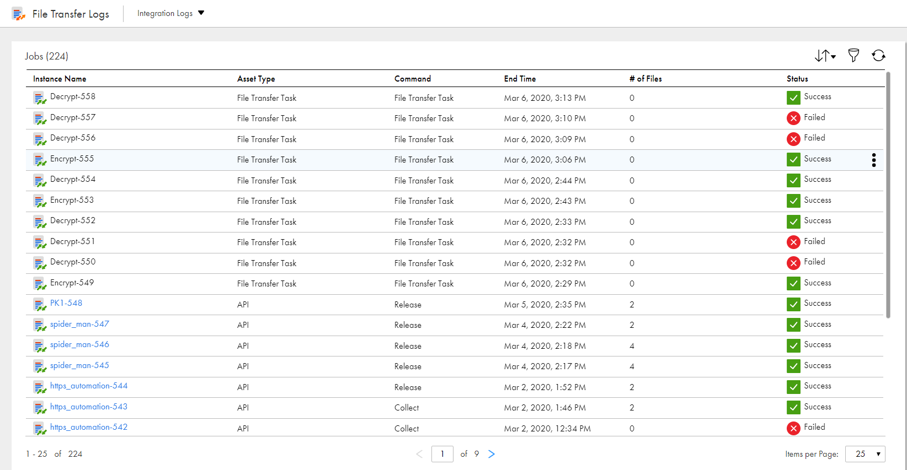Click the Success checkmark icon for Decrypt-558

793,98
